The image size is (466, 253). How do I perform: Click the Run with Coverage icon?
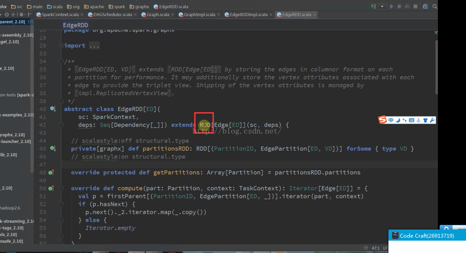(x=408, y=6)
